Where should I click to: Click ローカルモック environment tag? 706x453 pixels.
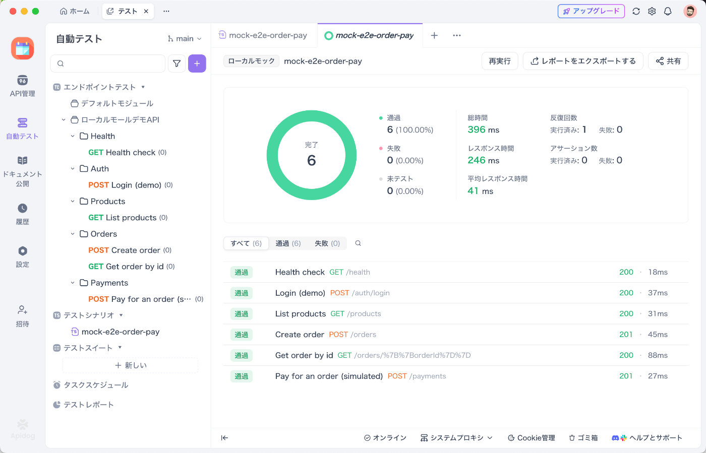point(251,61)
